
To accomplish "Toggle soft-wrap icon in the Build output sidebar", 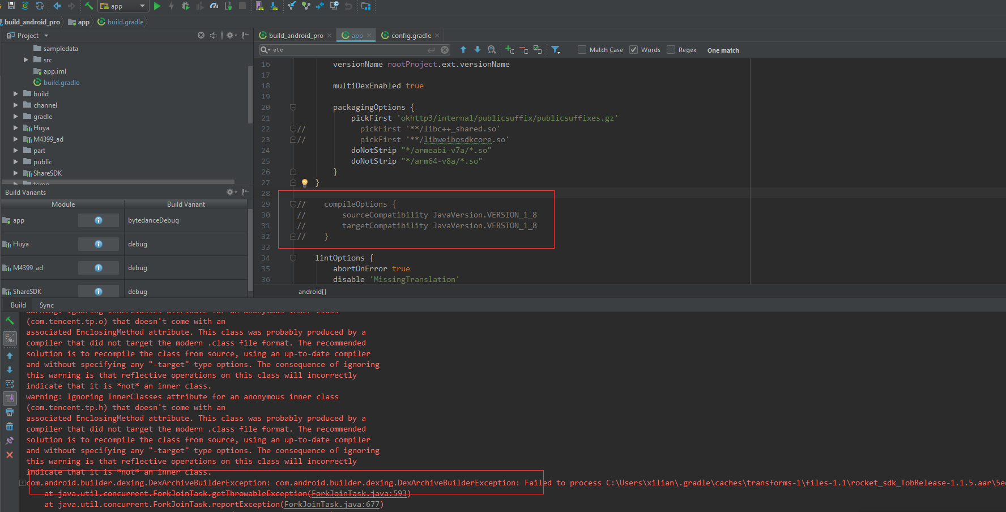I will [10, 384].
